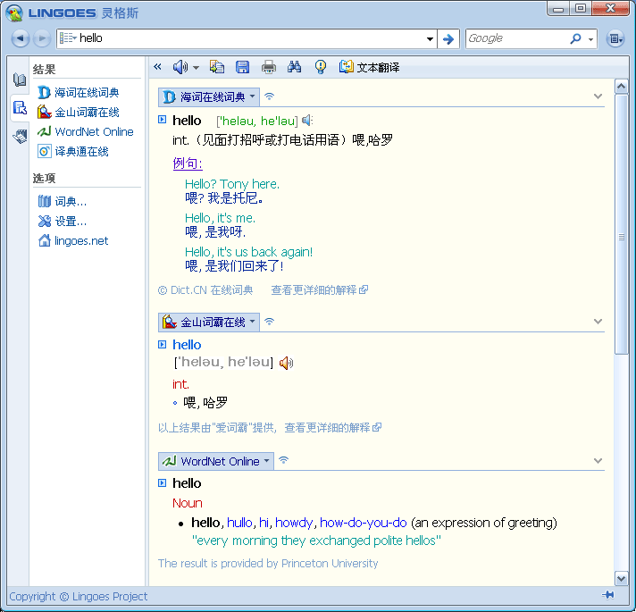Collapse WordNet Online section with right chevron
This screenshot has height=612, width=636.
coord(598,461)
